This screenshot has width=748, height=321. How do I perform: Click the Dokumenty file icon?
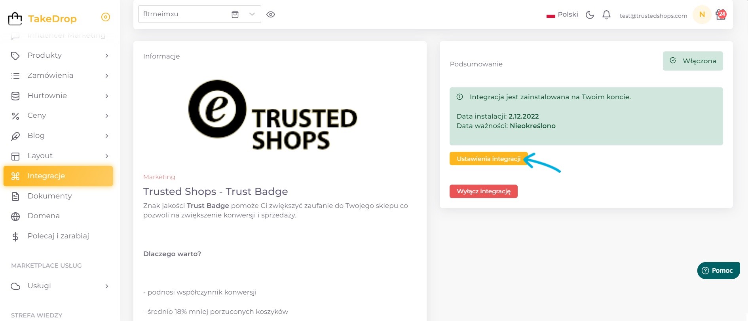click(x=15, y=196)
